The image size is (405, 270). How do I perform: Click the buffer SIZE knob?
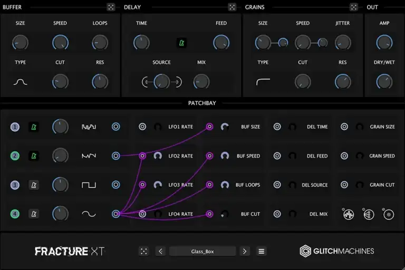(20, 43)
